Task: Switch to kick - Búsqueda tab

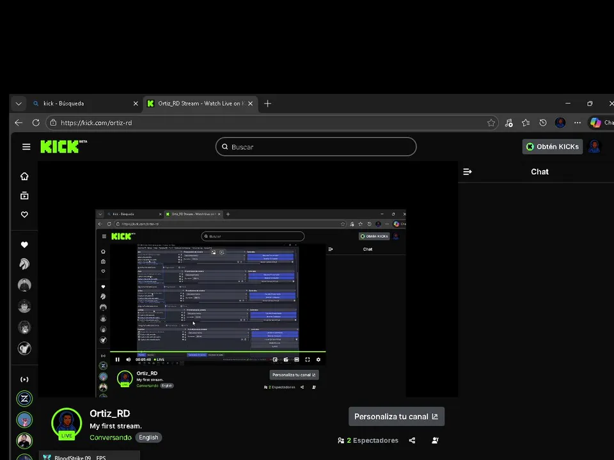Action: pos(85,103)
